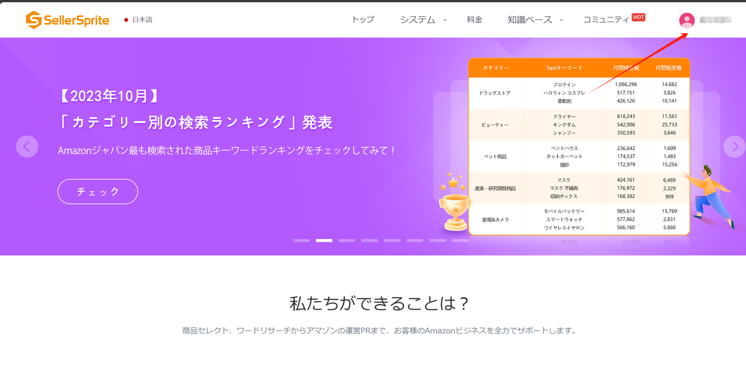Click the keyword ワイヤレスイヤホン
Screen dimensions: 746x368
(x=564, y=228)
